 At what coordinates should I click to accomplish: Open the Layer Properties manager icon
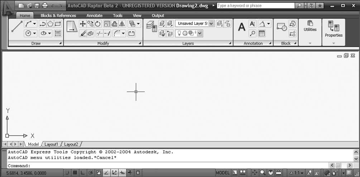152,27
